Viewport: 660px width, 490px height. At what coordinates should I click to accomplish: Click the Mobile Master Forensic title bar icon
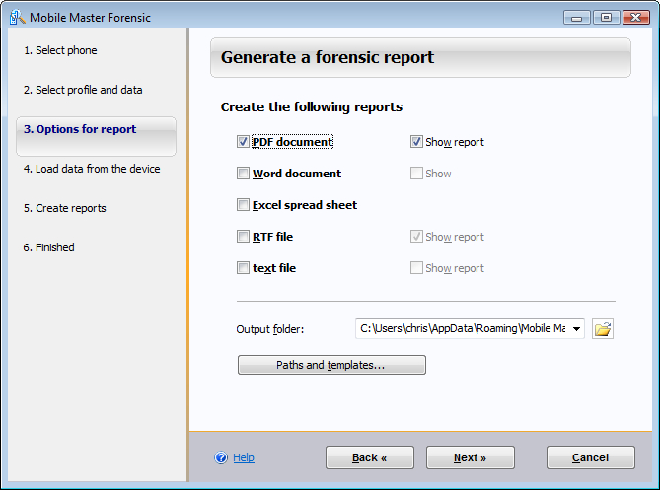point(17,17)
